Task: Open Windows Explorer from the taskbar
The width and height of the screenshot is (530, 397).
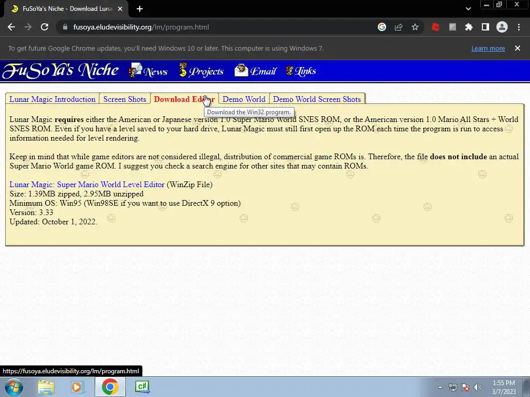Action: point(46,387)
